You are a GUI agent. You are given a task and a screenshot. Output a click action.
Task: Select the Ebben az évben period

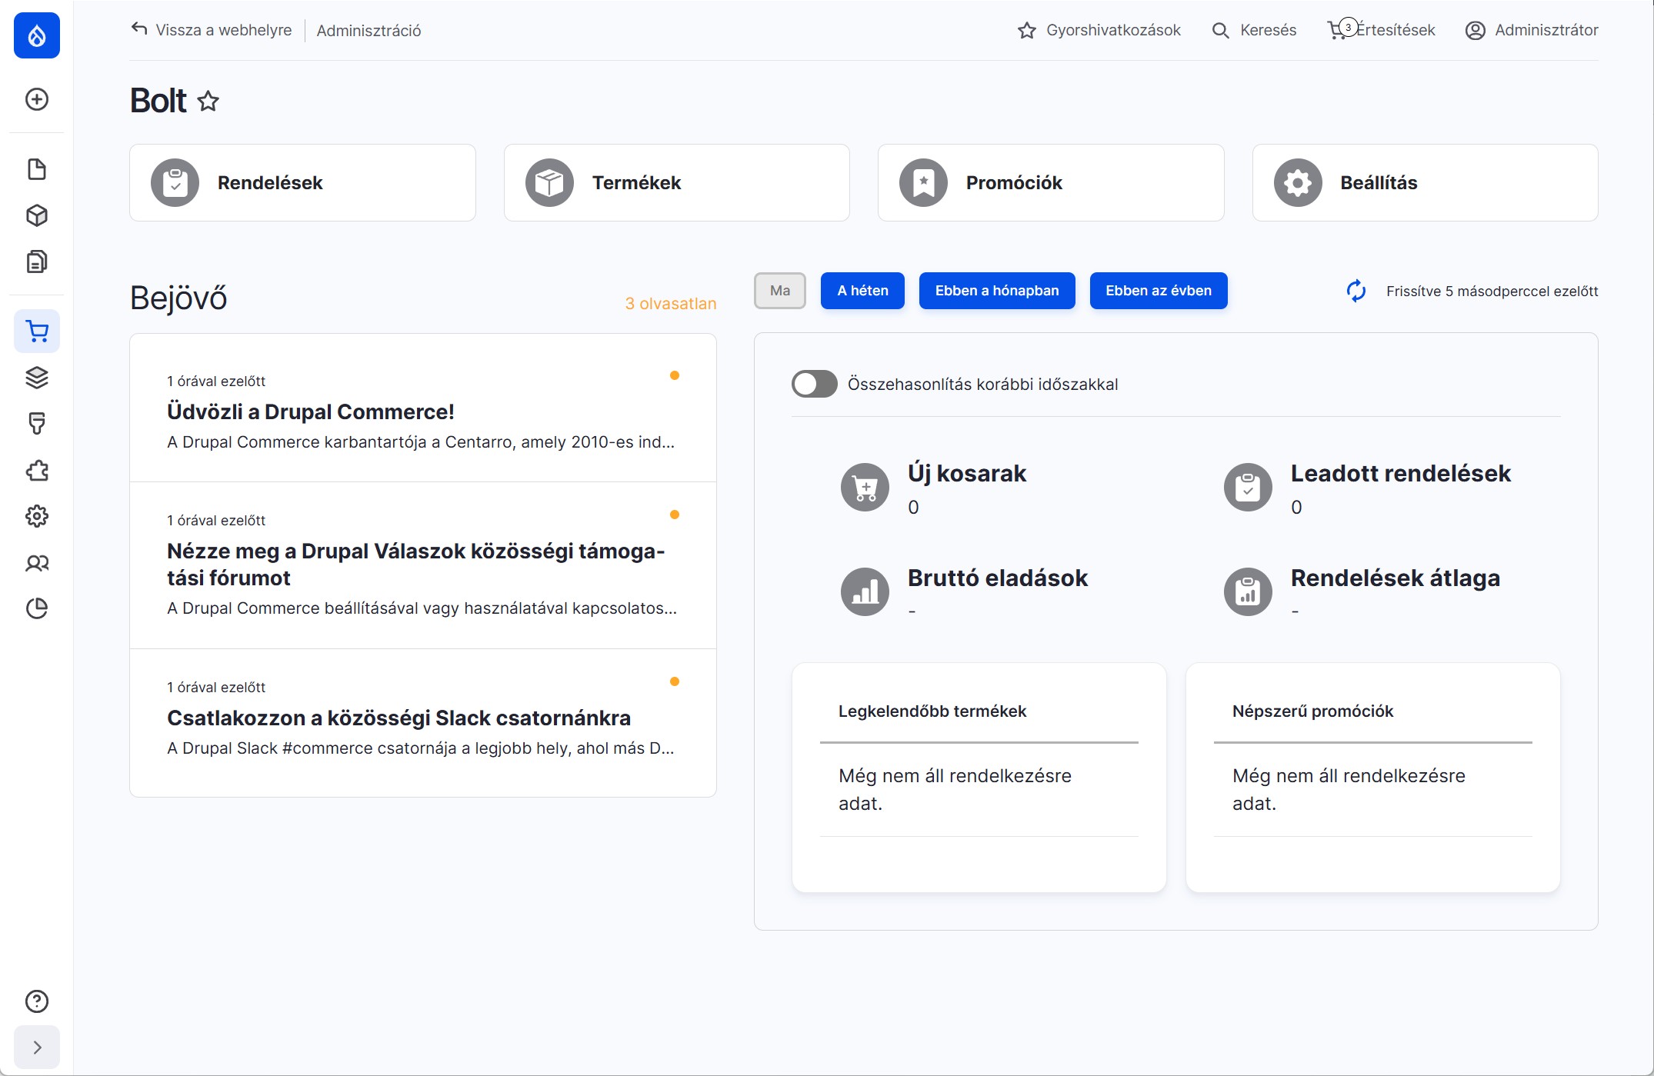[x=1159, y=291]
